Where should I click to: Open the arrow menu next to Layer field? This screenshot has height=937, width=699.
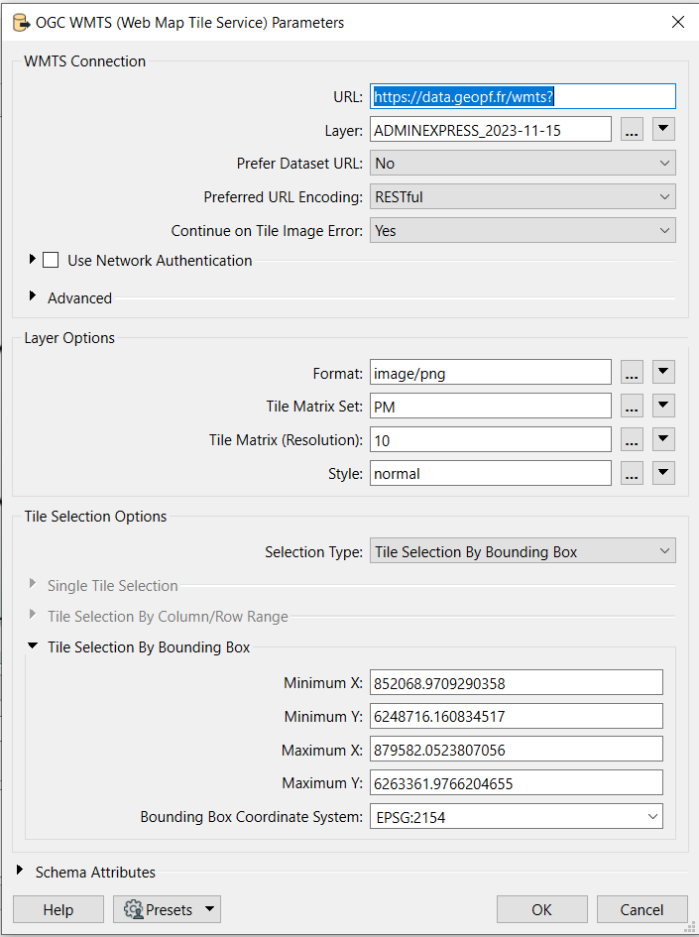tap(664, 130)
